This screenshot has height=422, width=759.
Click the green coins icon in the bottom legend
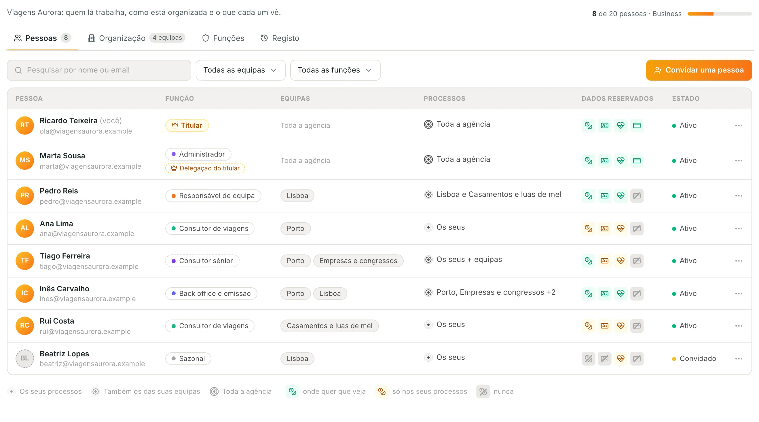point(292,391)
